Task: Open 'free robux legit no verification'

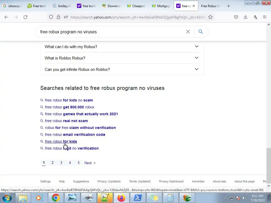Action: (x=72, y=148)
